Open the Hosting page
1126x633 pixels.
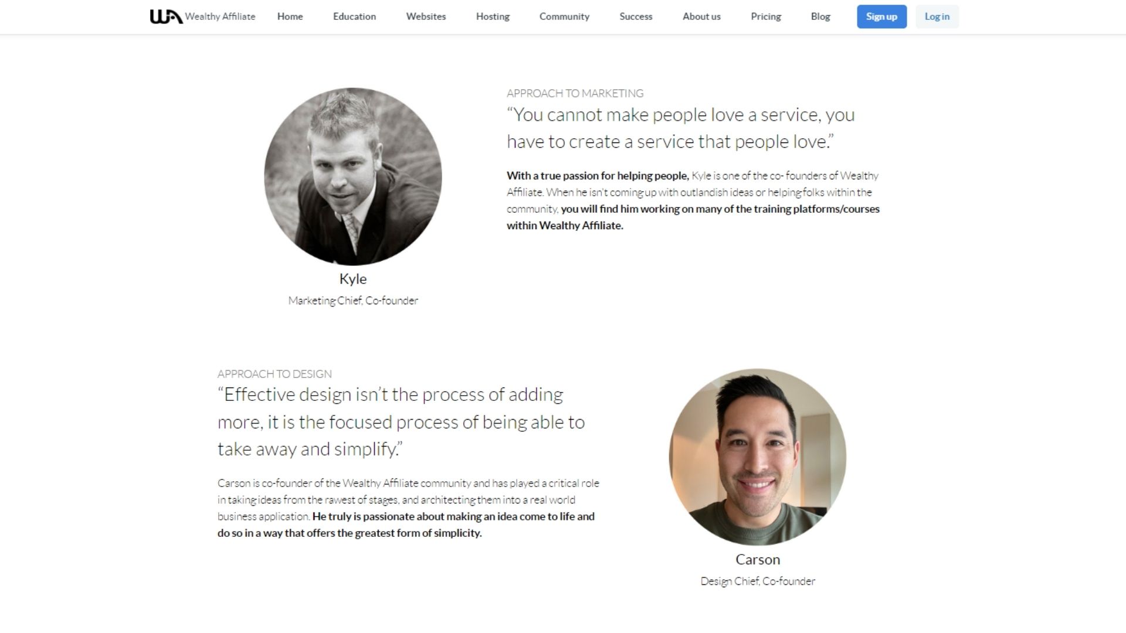click(492, 16)
